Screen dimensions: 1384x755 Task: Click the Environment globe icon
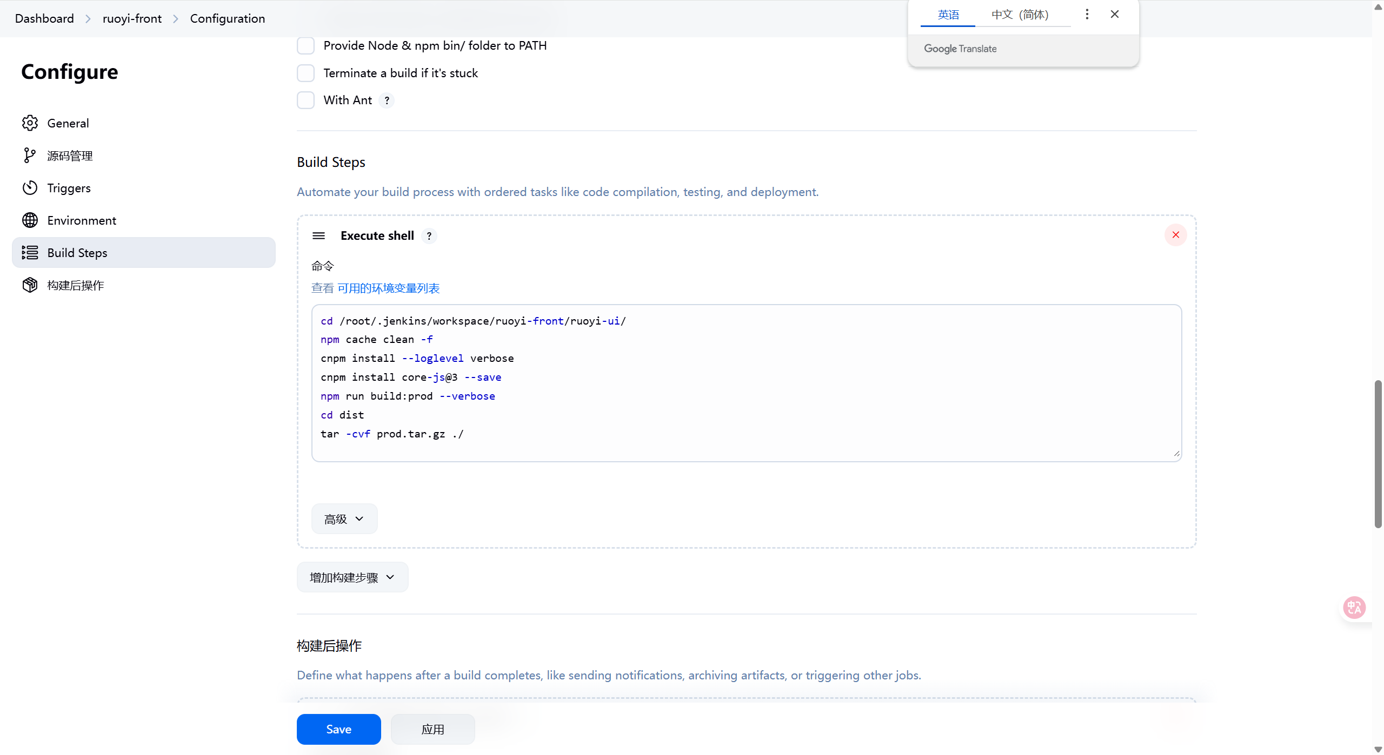coord(30,220)
